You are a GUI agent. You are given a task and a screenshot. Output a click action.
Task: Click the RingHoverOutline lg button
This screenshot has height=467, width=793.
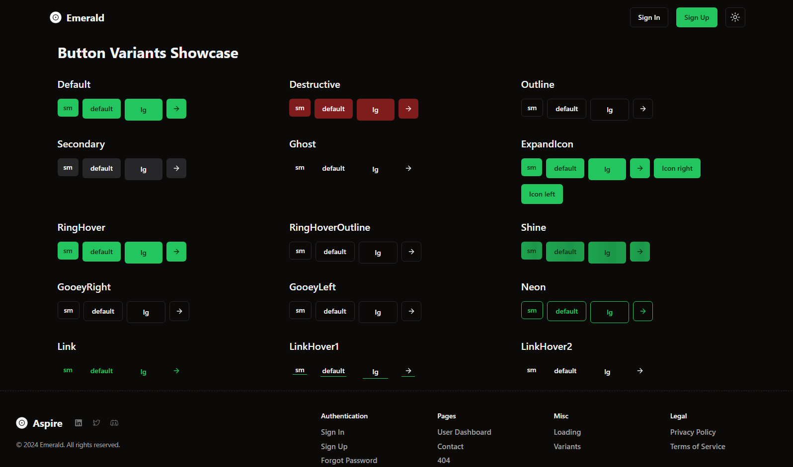click(x=378, y=253)
